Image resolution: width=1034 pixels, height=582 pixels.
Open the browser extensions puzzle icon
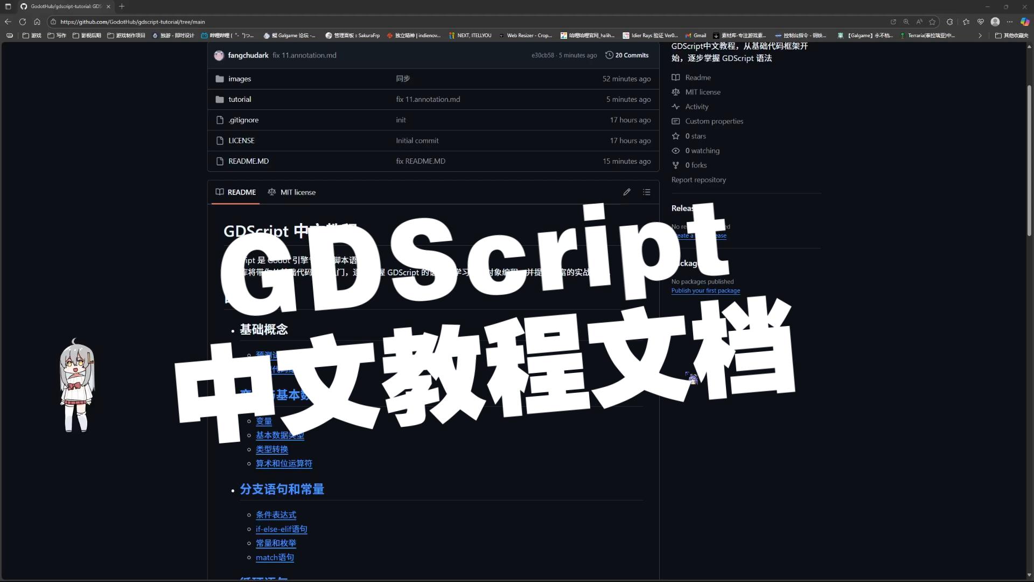(x=950, y=22)
